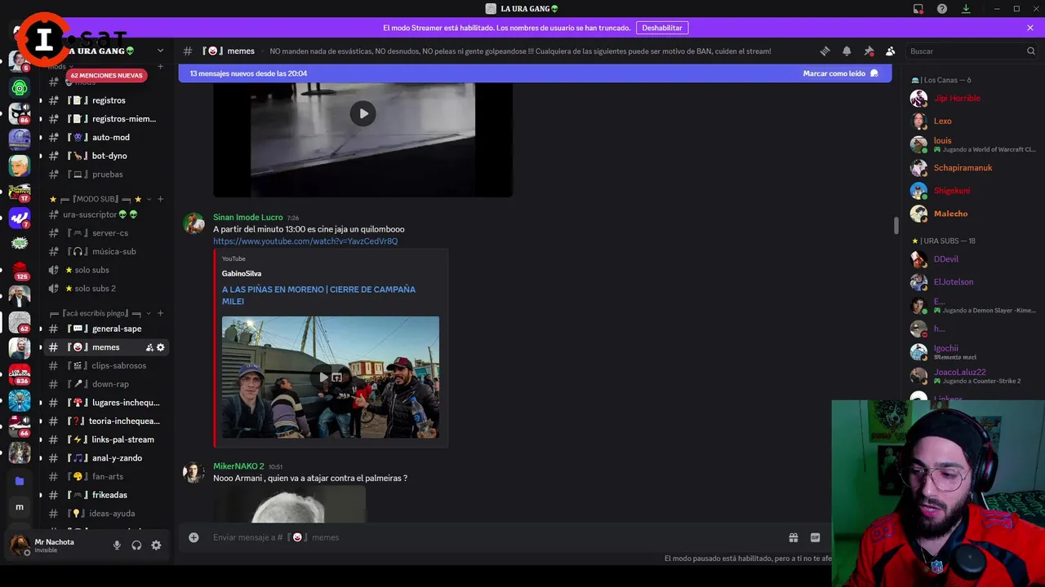
Task: Open the links-pal-stream channel
Action: (106, 439)
